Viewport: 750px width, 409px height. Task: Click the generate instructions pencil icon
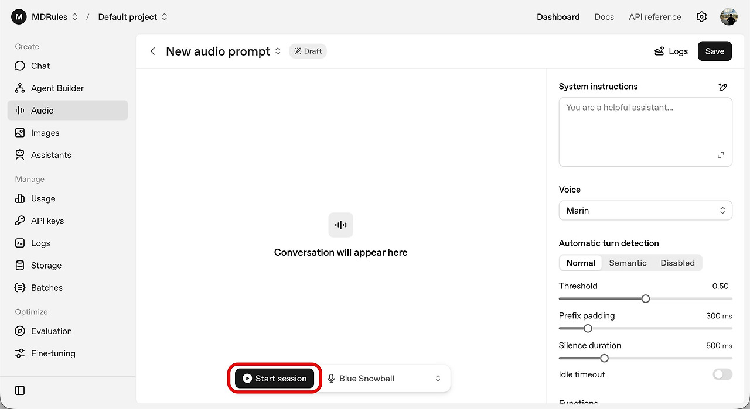pyautogui.click(x=722, y=87)
